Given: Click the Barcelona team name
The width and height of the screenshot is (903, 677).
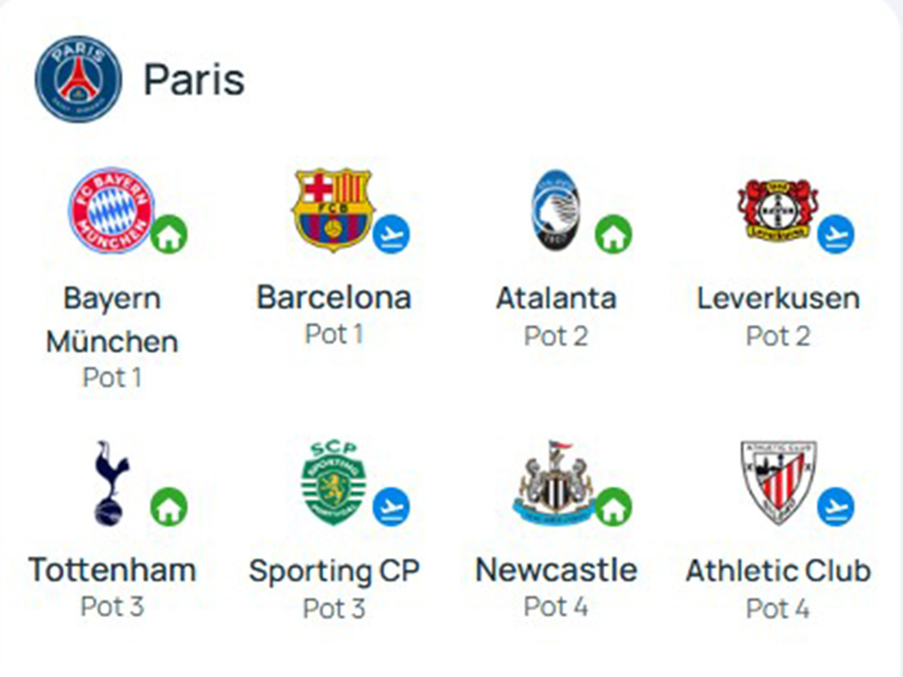Looking at the screenshot, I should 333,298.
